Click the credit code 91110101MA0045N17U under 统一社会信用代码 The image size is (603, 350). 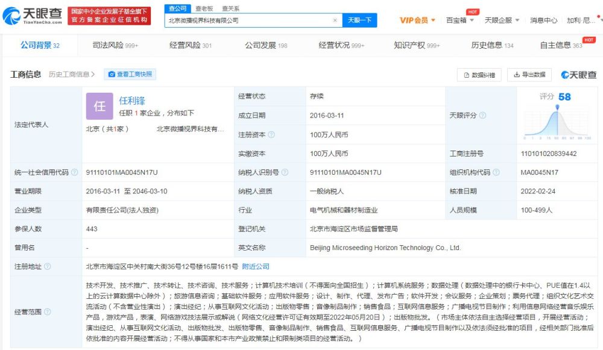(x=122, y=172)
